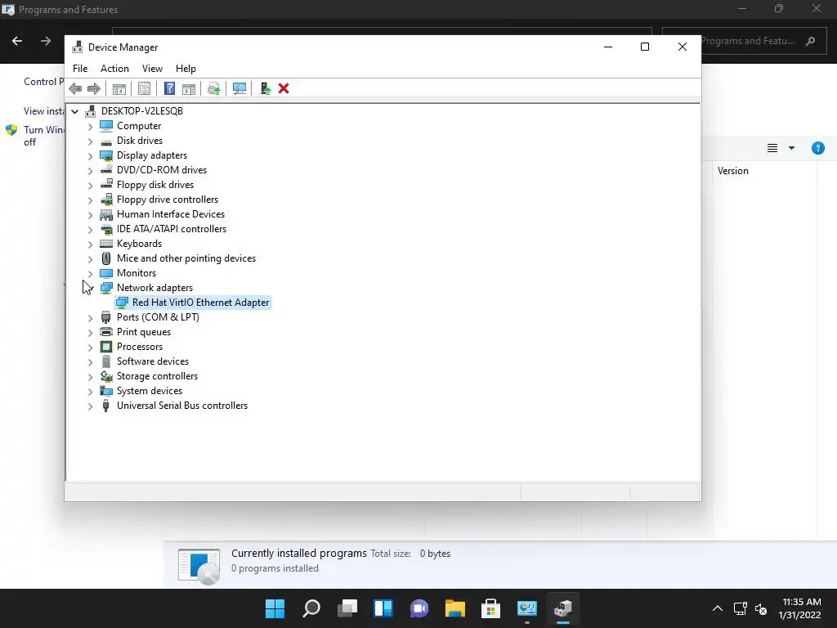The image size is (837, 628).
Task: Select the Network adapters category icon
Action: pos(106,288)
